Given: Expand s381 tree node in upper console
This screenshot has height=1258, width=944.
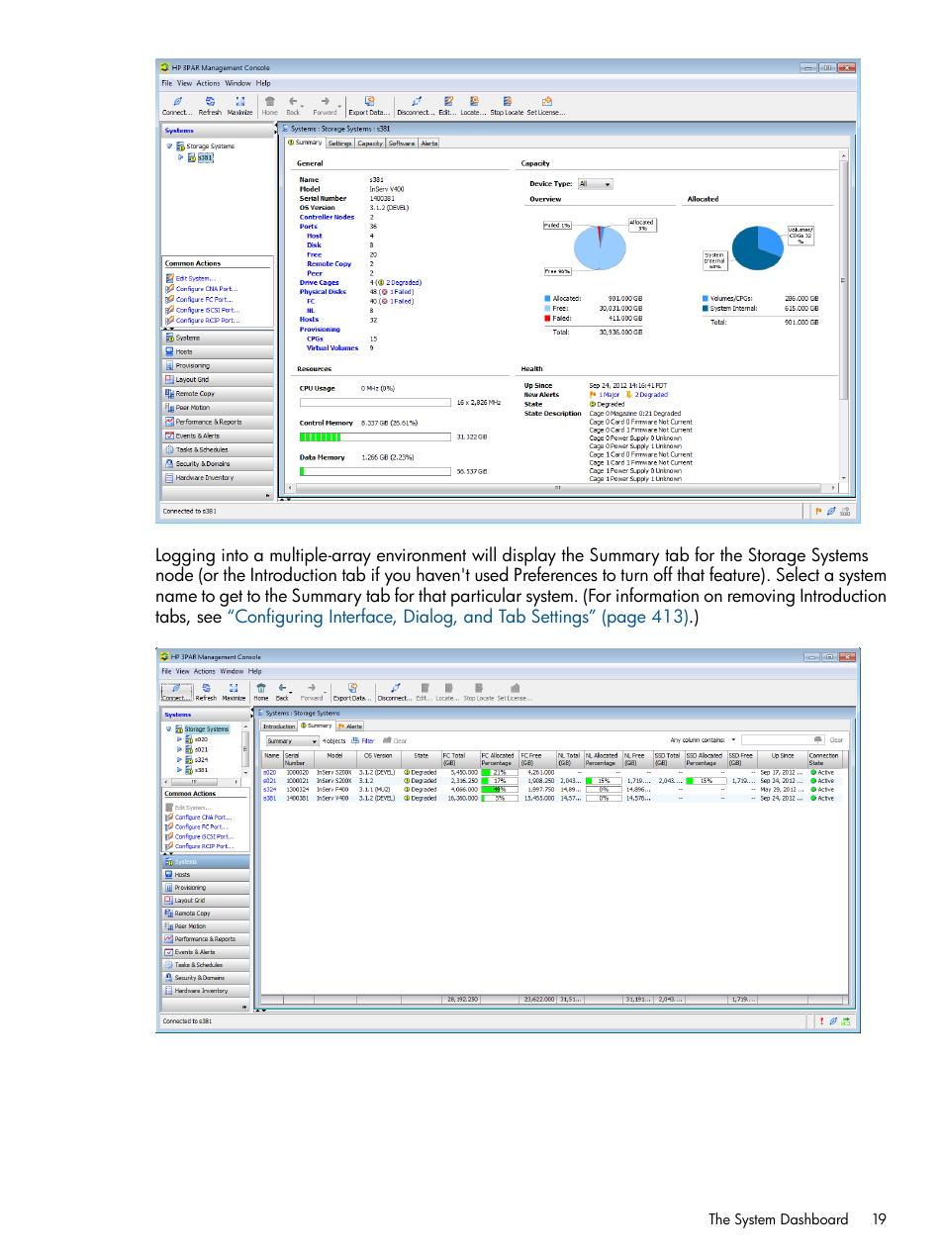Looking at the screenshot, I should pos(180,157).
